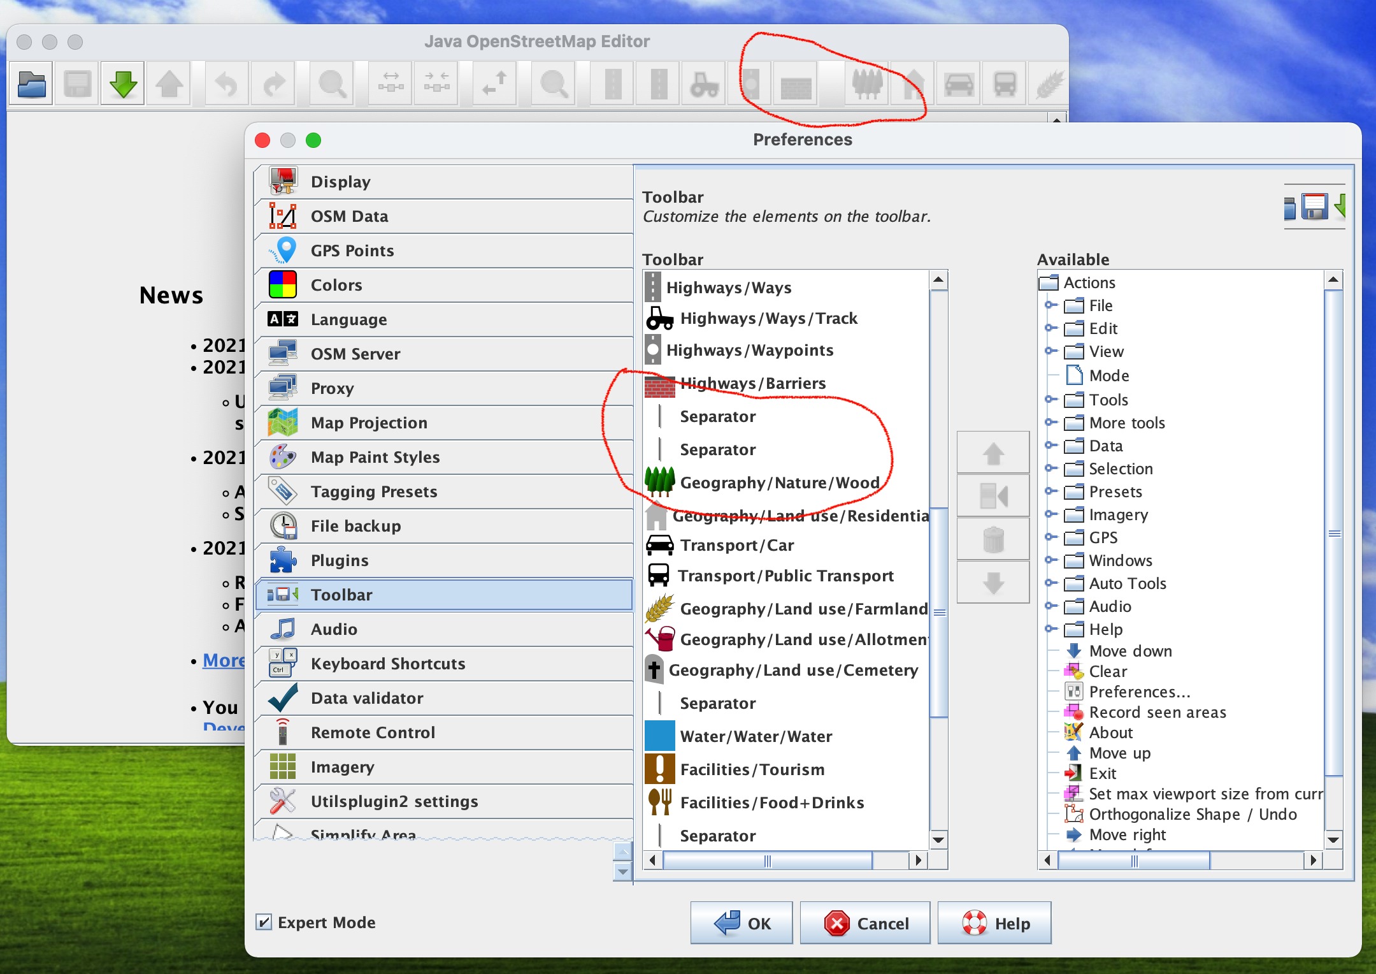
Task: Click the open folder icon in main toolbar
Action: [31, 84]
